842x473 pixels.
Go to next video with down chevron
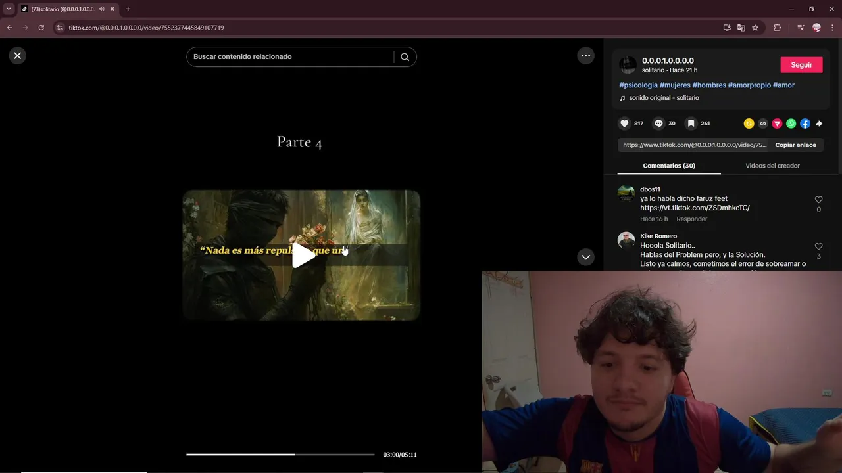[x=585, y=257]
